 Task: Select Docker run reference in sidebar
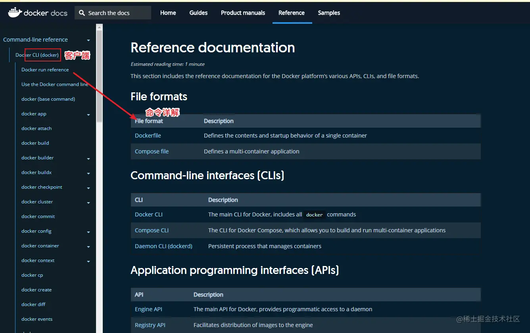[x=45, y=70]
